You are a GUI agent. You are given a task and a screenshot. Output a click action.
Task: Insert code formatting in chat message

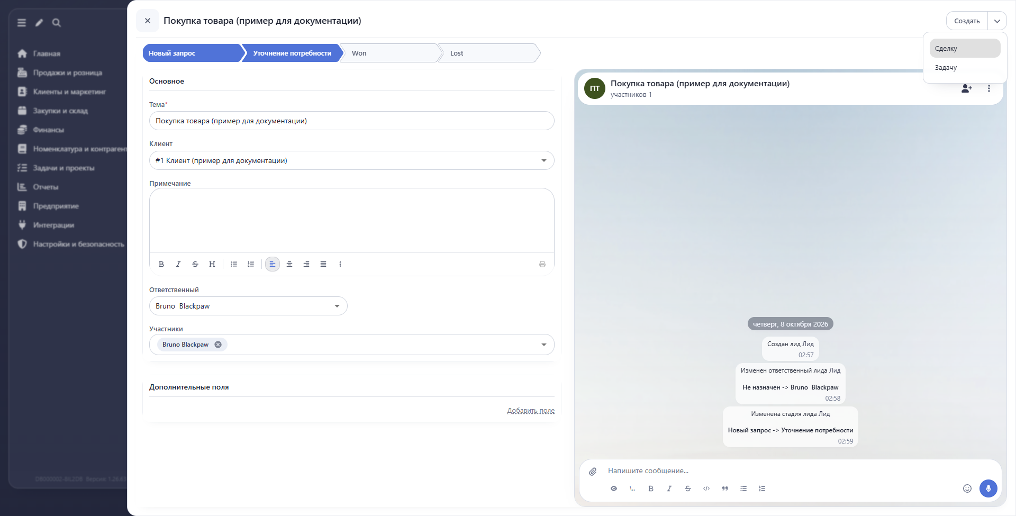click(x=706, y=488)
